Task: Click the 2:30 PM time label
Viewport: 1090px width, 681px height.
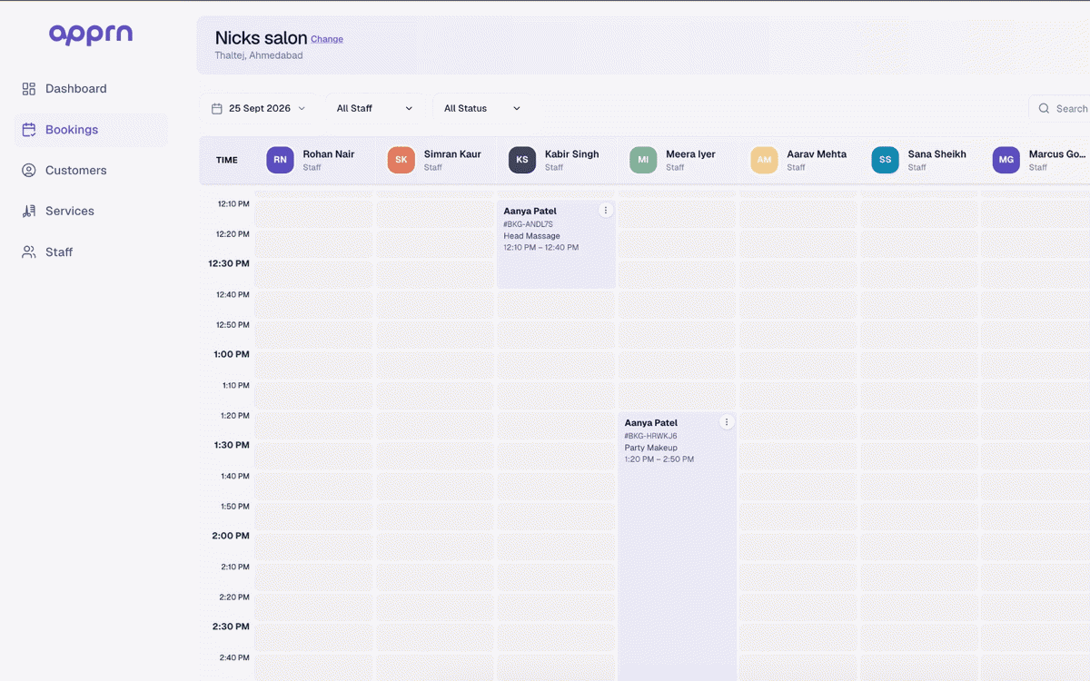Action: coord(231,627)
